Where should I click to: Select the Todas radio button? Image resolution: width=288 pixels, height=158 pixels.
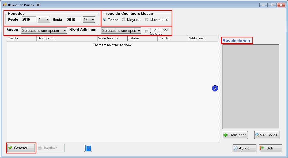tap(104, 20)
